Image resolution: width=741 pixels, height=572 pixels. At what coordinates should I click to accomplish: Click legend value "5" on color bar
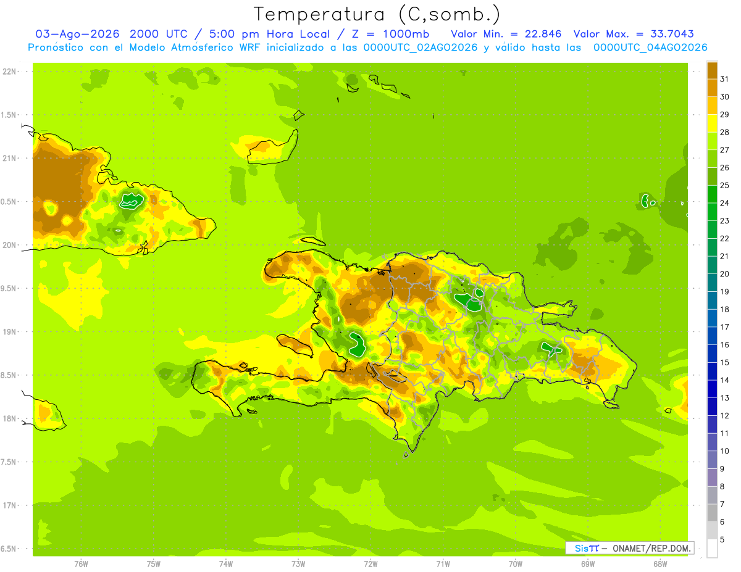722,540
